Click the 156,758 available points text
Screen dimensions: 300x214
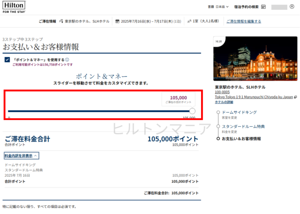(42, 65)
